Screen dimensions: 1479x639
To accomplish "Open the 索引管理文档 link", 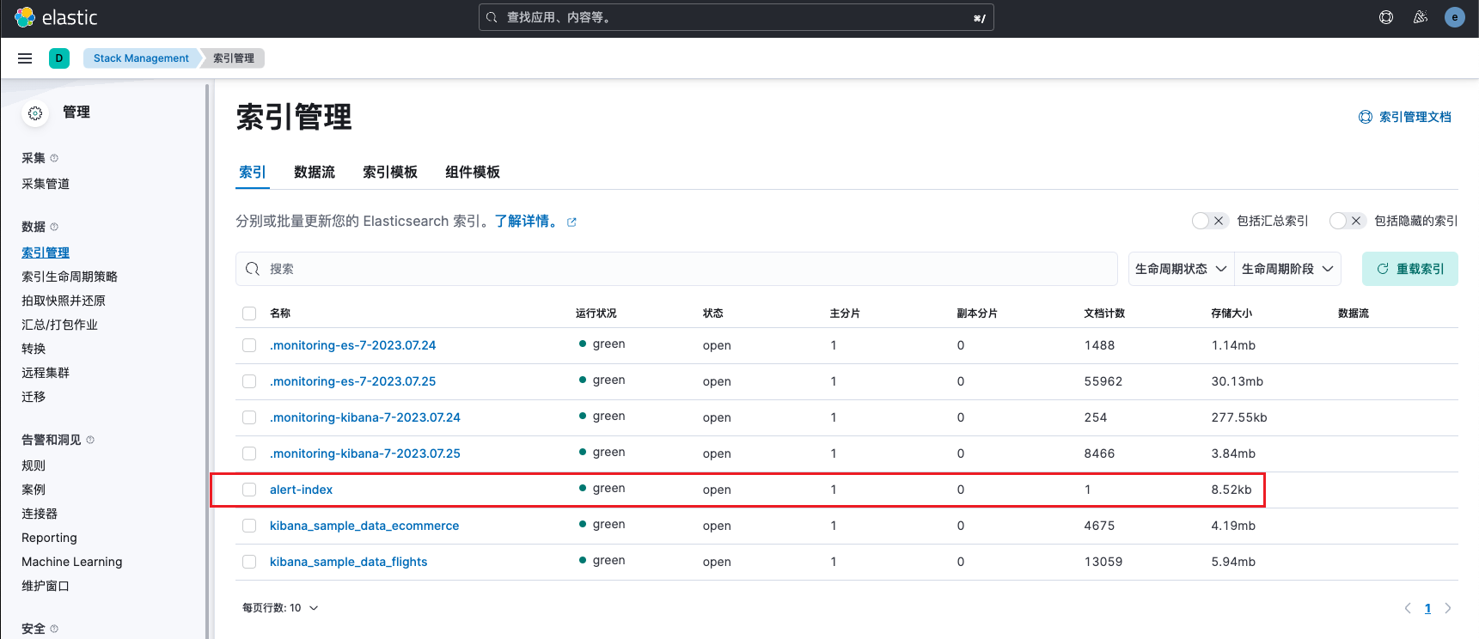I will [1415, 117].
